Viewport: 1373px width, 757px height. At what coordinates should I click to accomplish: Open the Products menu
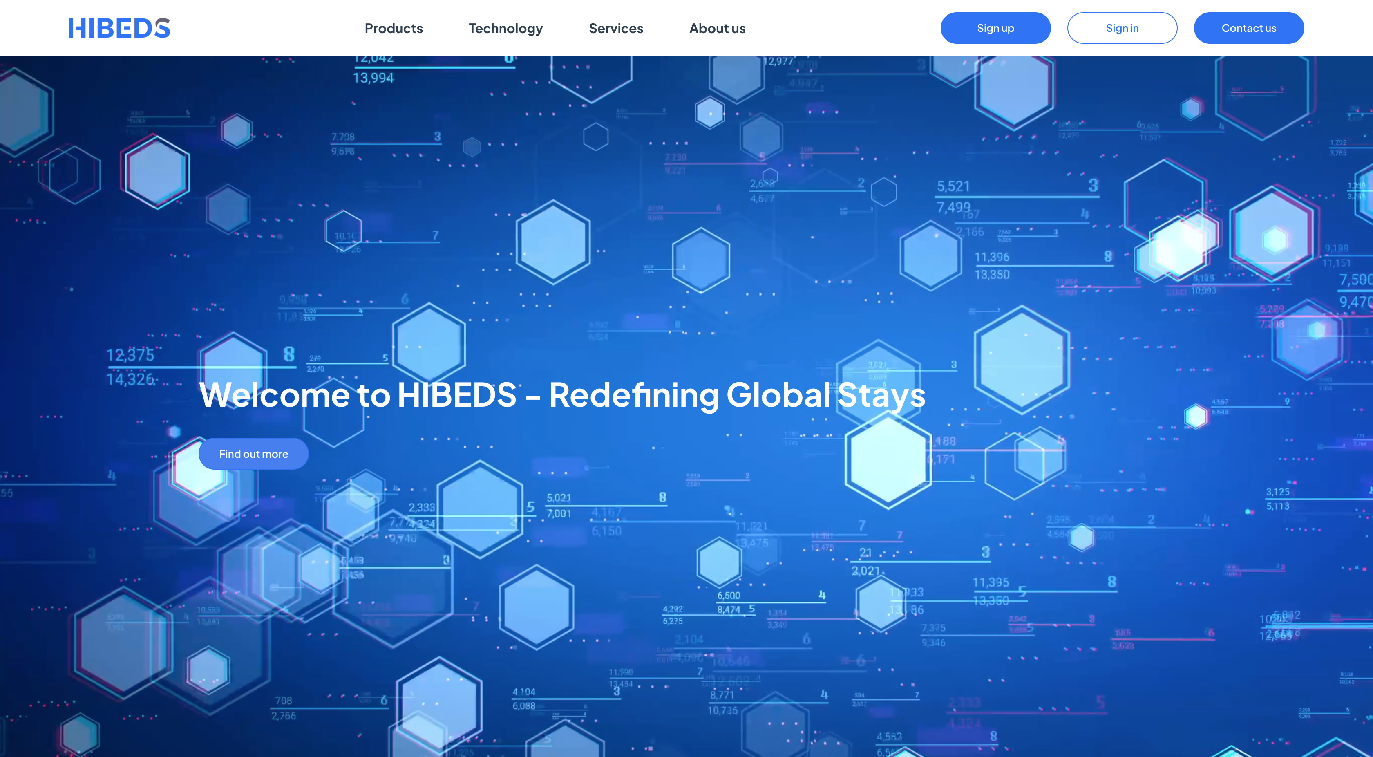click(x=394, y=28)
